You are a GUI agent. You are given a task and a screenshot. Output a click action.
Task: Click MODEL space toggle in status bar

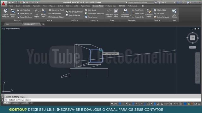(114, 104)
